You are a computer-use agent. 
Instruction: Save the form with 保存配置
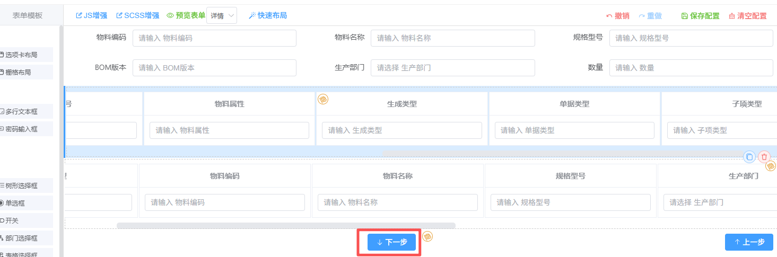point(700,16)
